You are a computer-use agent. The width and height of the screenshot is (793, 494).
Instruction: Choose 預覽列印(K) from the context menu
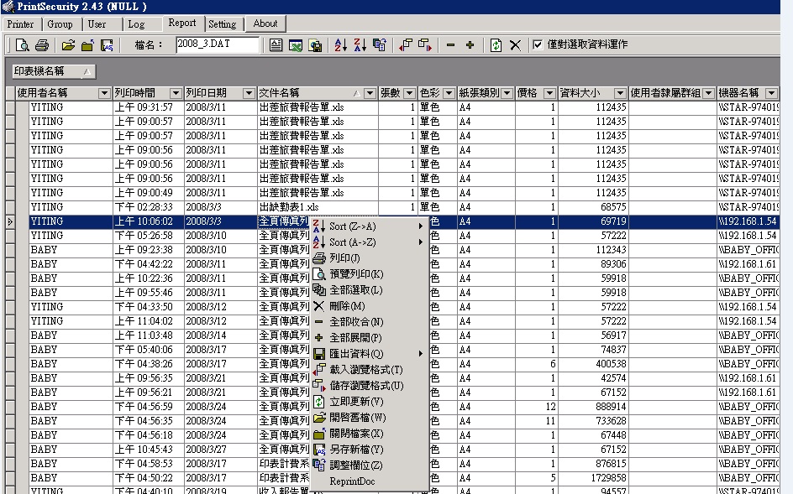point(356,274)
